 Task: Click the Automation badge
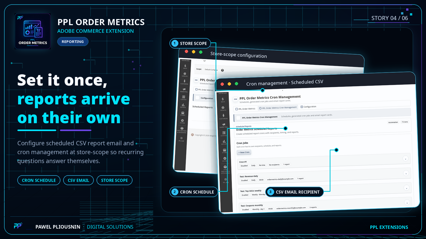(393, 122)
